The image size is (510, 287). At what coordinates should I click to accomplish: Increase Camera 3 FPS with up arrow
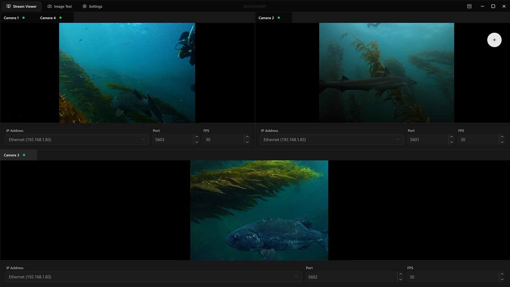pyautogui.click(x=502, y=274)
